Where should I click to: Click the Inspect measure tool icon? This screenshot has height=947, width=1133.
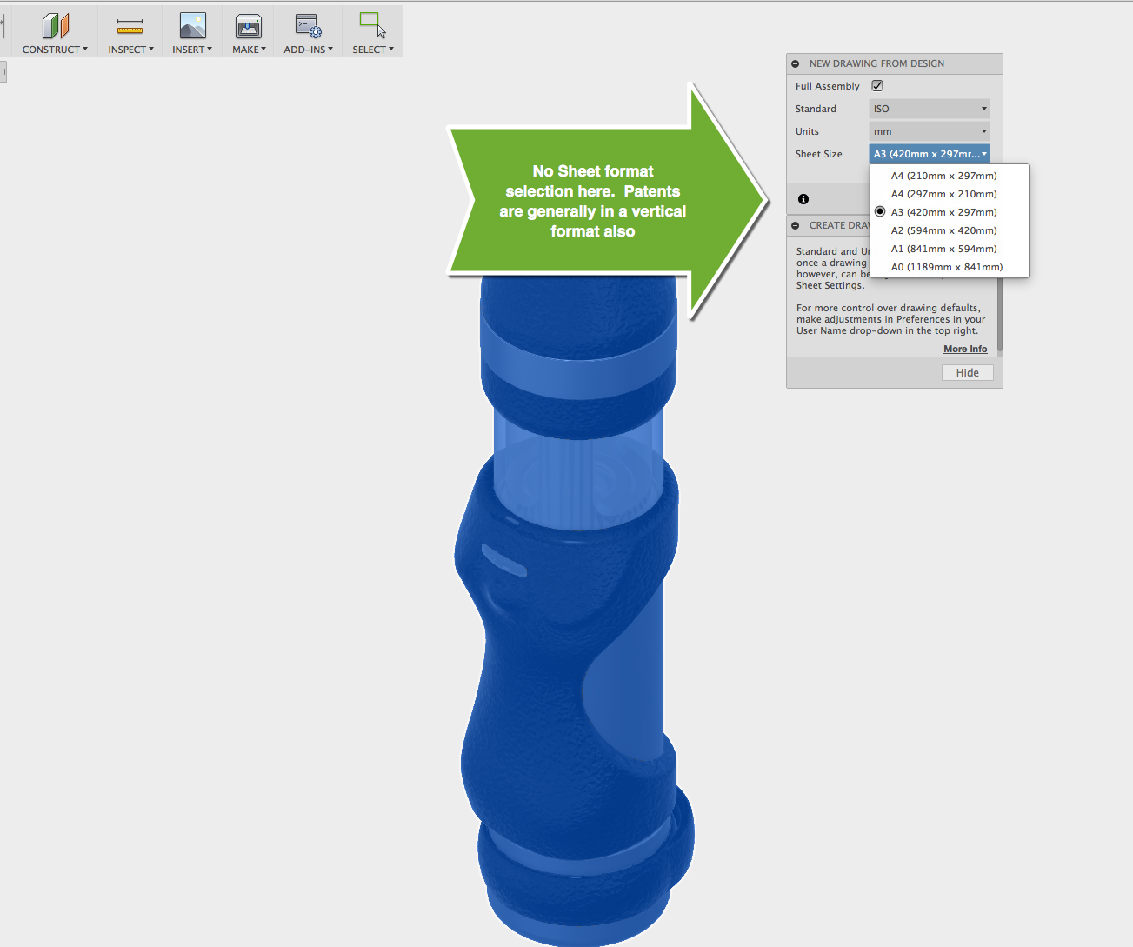click(x=130, y=26)
